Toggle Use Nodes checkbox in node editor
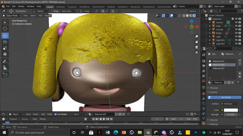The height and width of the screenshot is (136, 243). 55,114
